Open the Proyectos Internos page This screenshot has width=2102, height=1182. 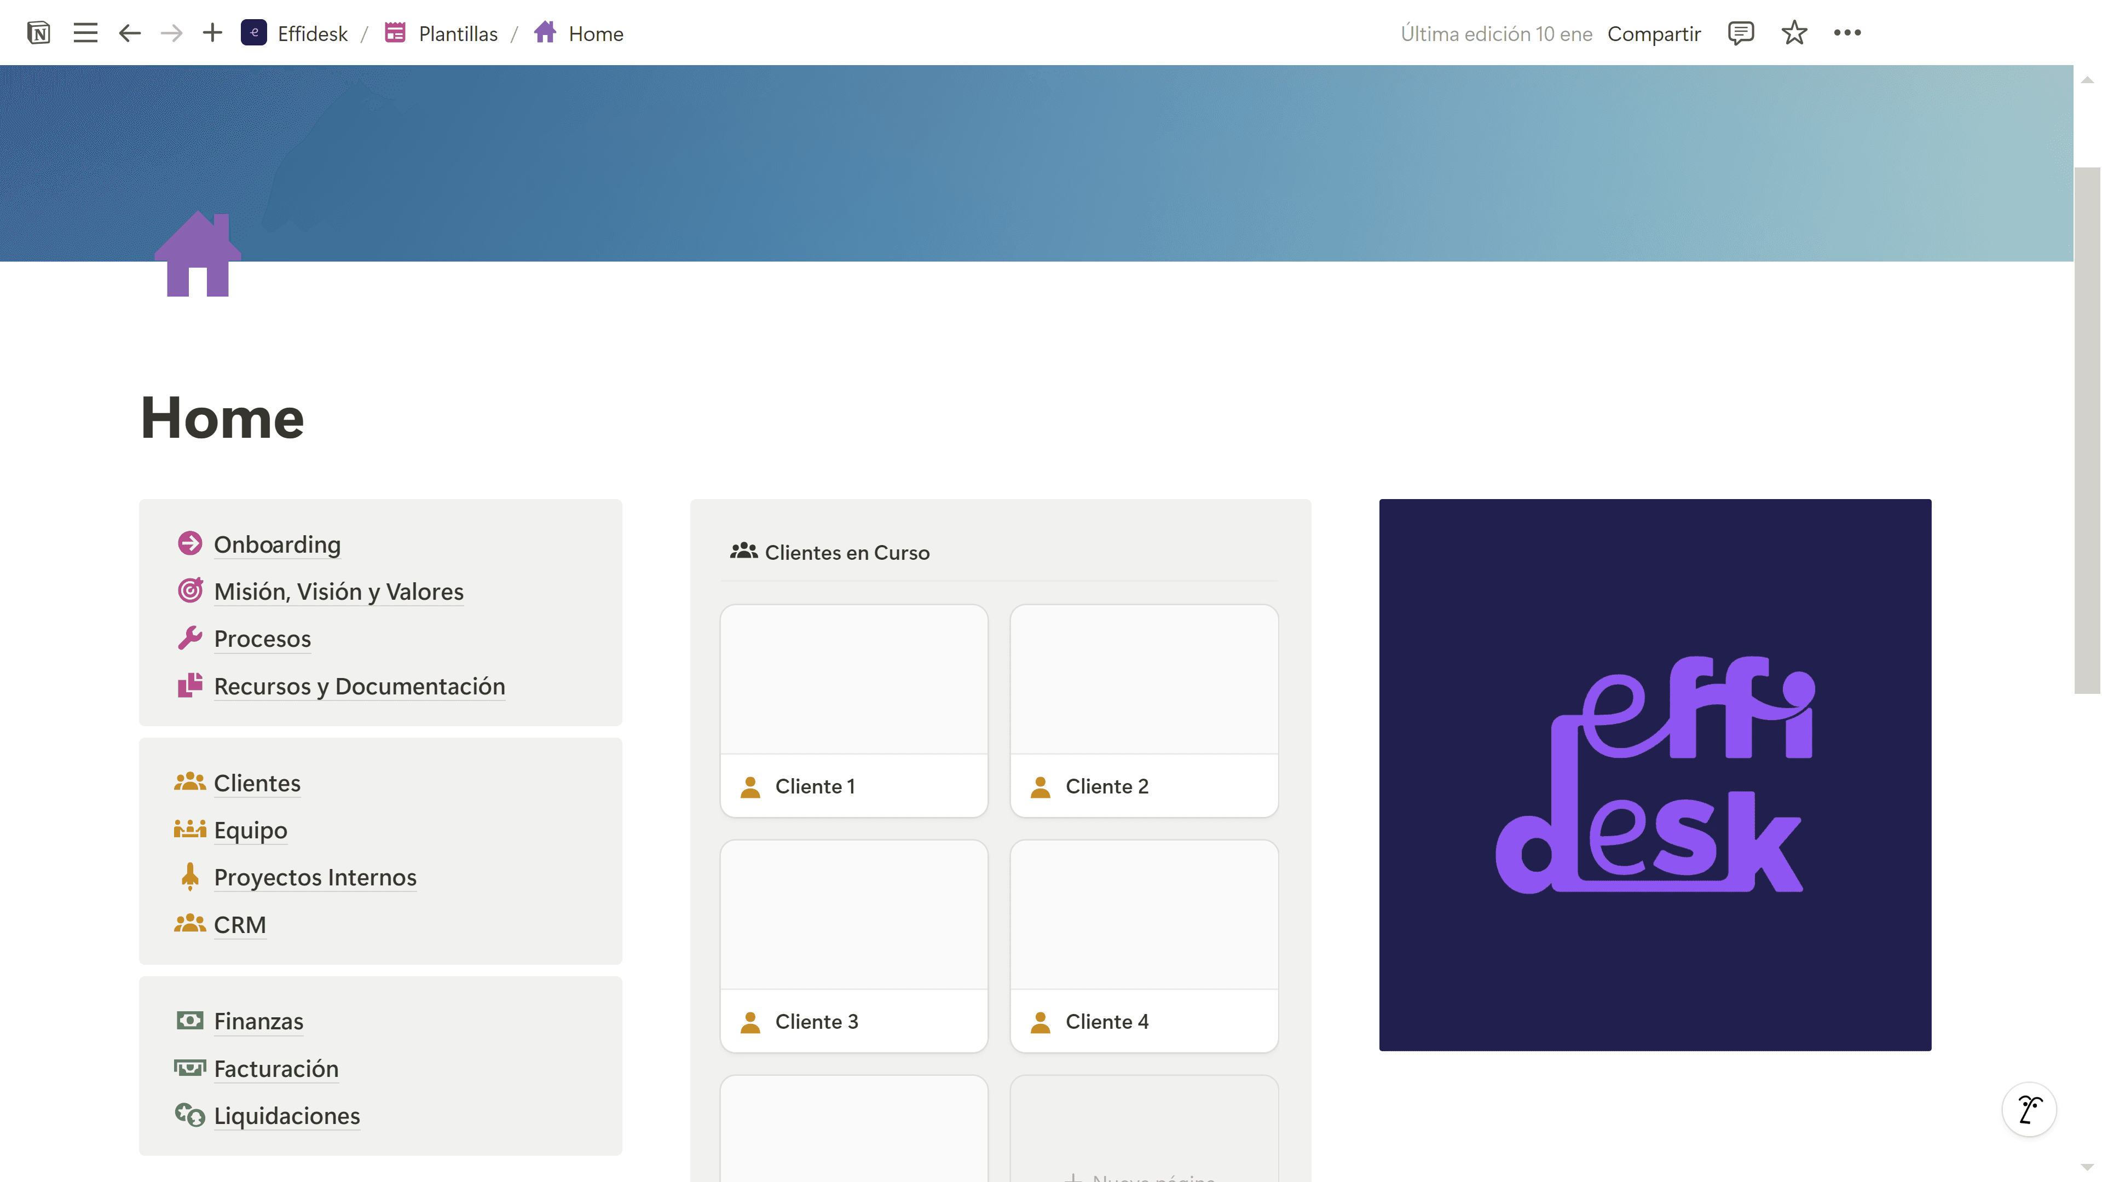coord(315,877)
